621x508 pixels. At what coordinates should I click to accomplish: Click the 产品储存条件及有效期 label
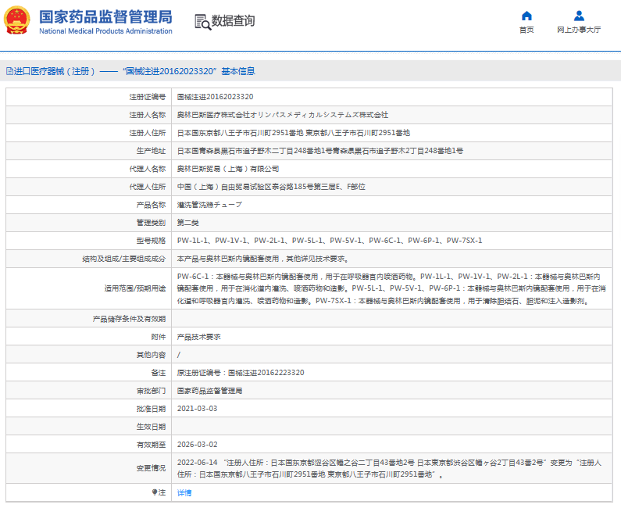[129, 319]
